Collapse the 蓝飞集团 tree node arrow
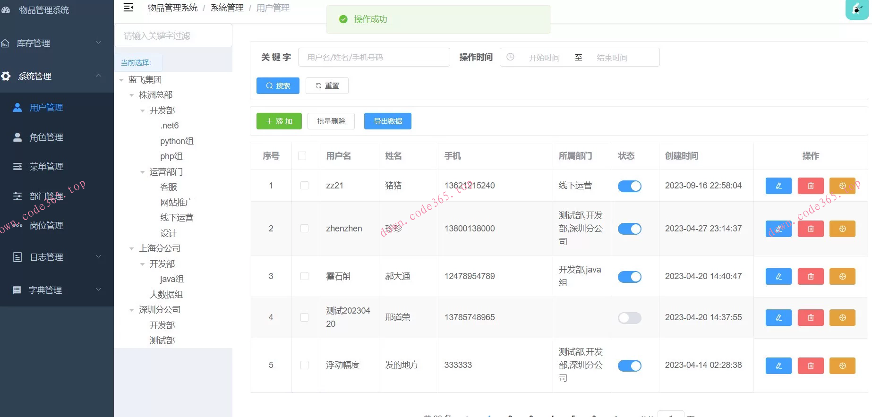 [x=121, y=80]
